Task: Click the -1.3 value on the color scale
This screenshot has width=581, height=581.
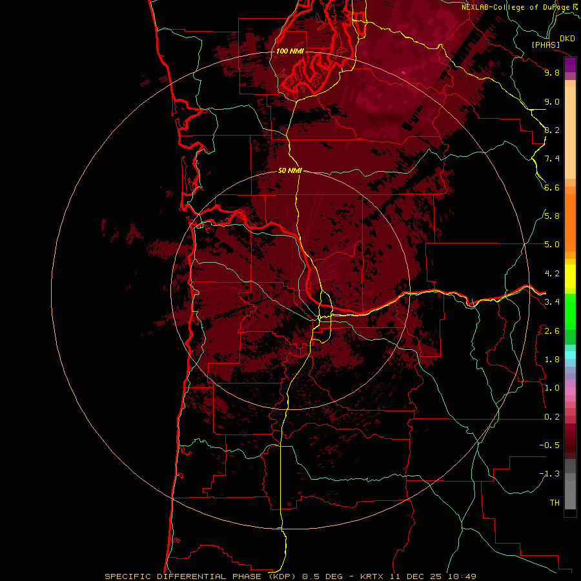Action: (549, 474)
